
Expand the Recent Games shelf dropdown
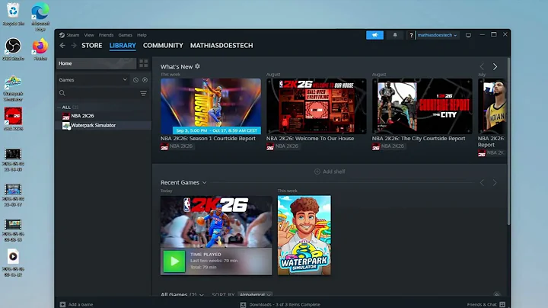tap(205, 183)
